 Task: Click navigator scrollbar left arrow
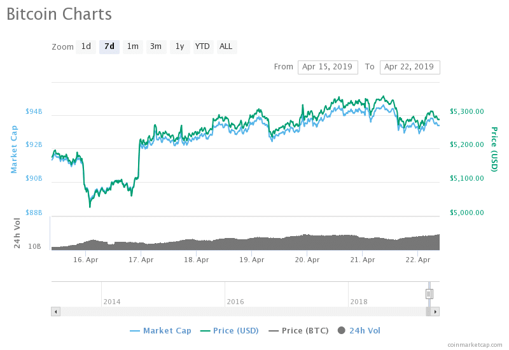[56, 312]
